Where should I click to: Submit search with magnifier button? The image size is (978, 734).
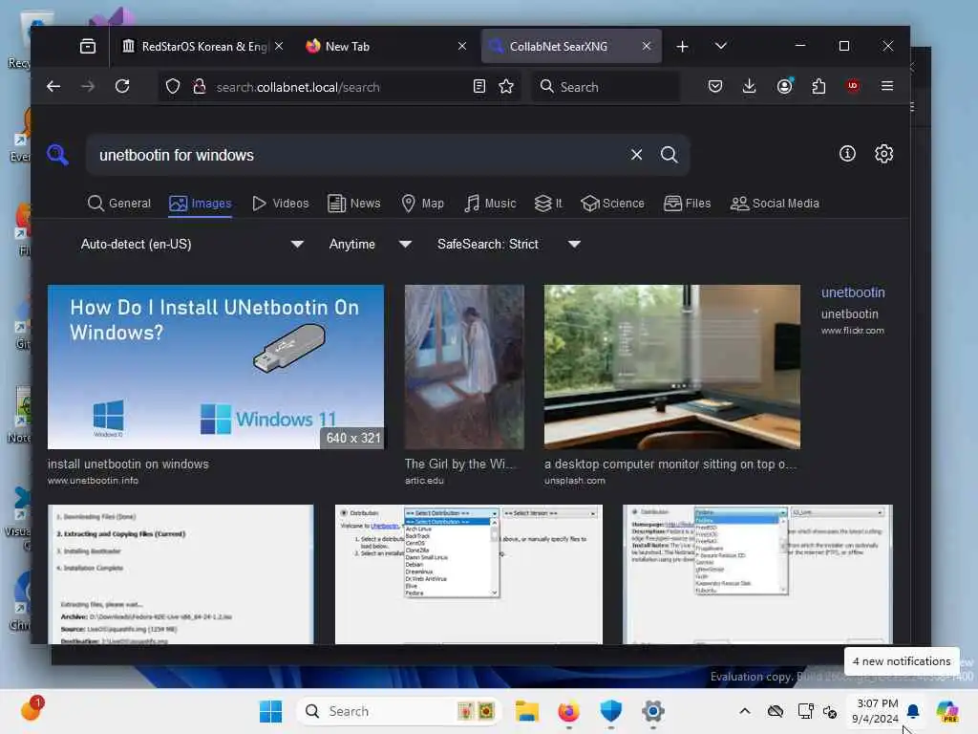coord(669,155)
